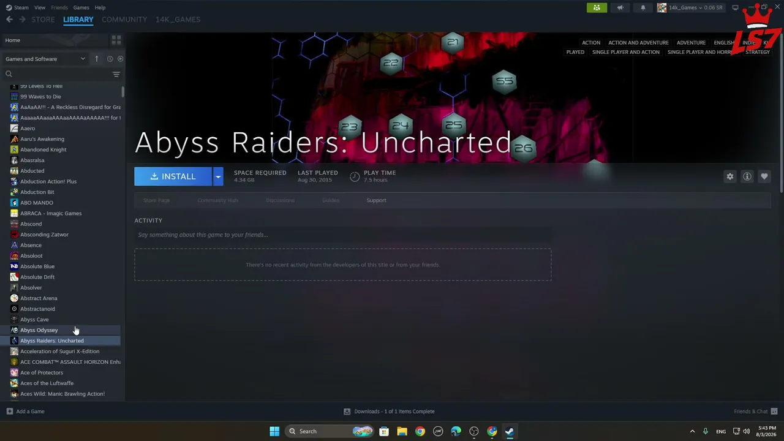Screen dimensions: 784x441
Task: Click the Abstractanoid game icon
Action: 14,309
